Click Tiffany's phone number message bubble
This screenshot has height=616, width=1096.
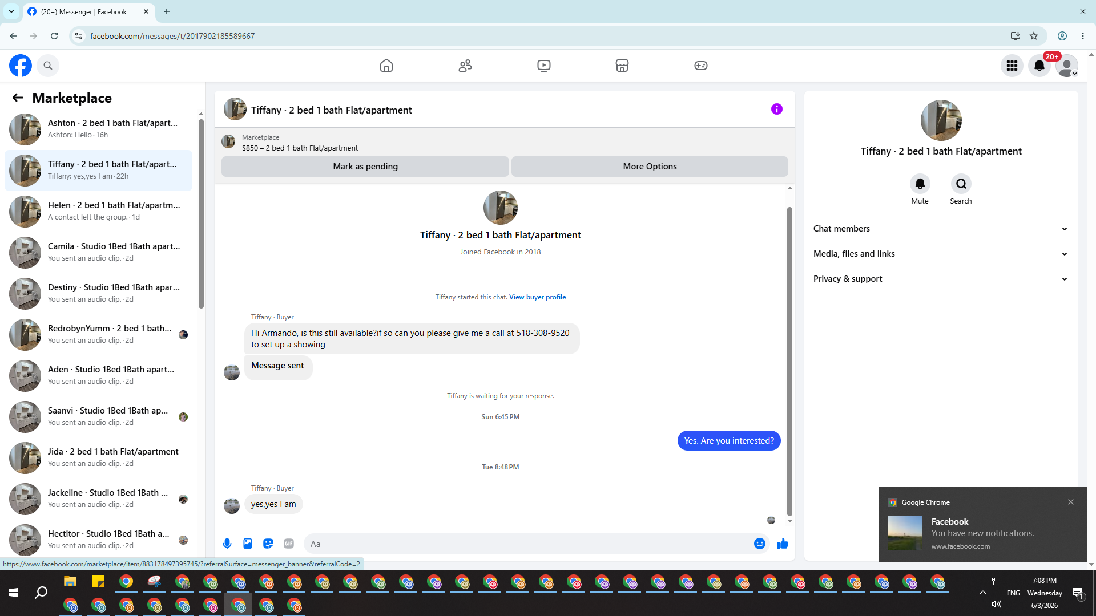tap(412, 339)
